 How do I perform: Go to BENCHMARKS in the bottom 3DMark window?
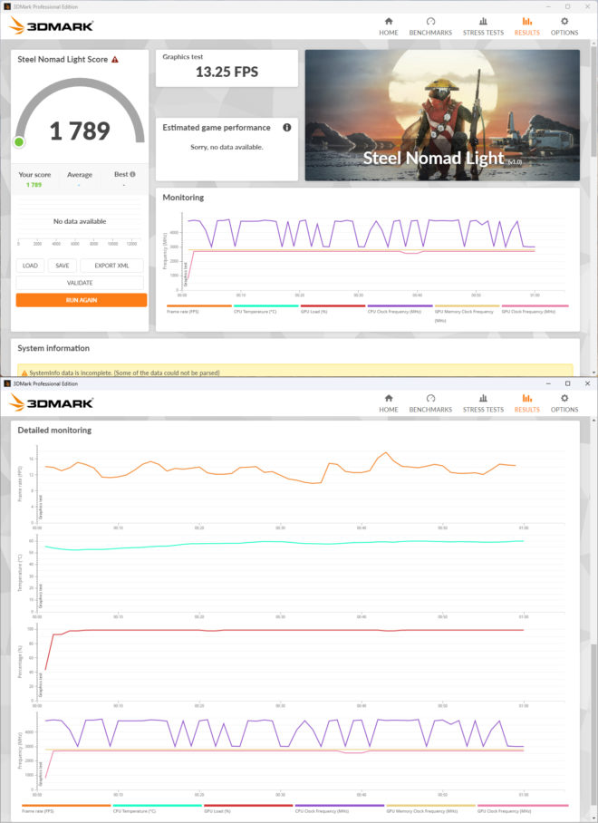(430, 403)
